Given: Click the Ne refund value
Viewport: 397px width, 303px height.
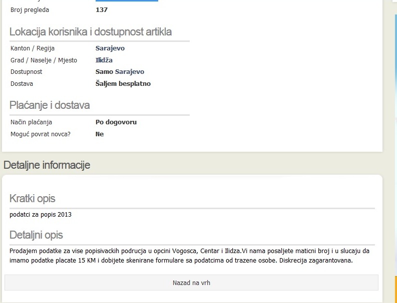Looking at the screenshot, I should point(99,134).
